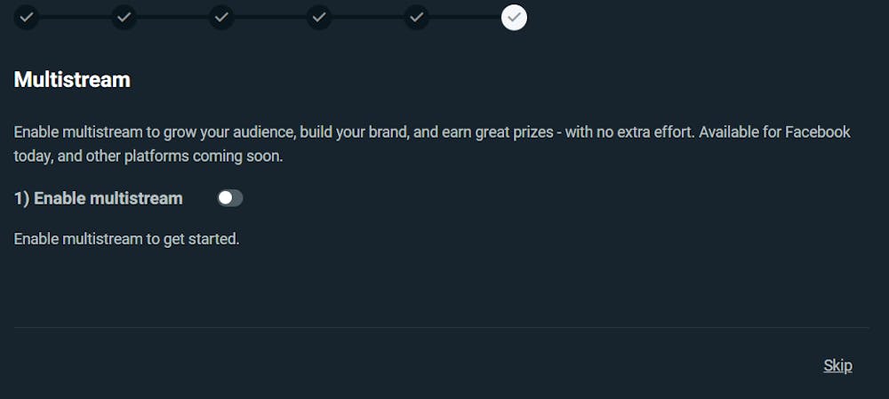Screen dimensions: 889x399
Task: Open the fourth step checkmark in progress bar
Action: [x=318, y=18]
